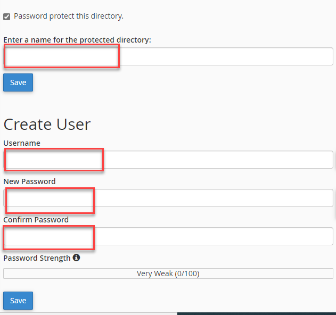Viewport: 336px width, 315px height.
Task: Click the dark horizontal scrollbar thumb
Action: pos(257,314)
